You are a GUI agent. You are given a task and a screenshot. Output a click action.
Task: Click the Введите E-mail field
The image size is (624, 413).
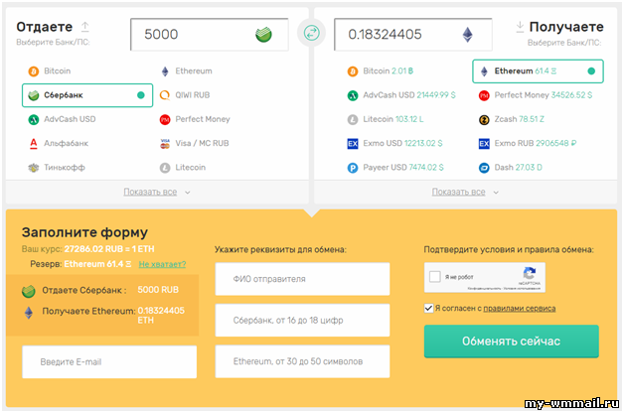click(109, 361)
